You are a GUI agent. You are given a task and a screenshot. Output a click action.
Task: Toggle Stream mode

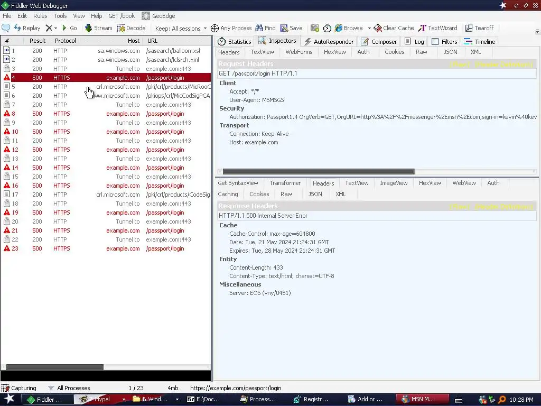pos(98,28)
